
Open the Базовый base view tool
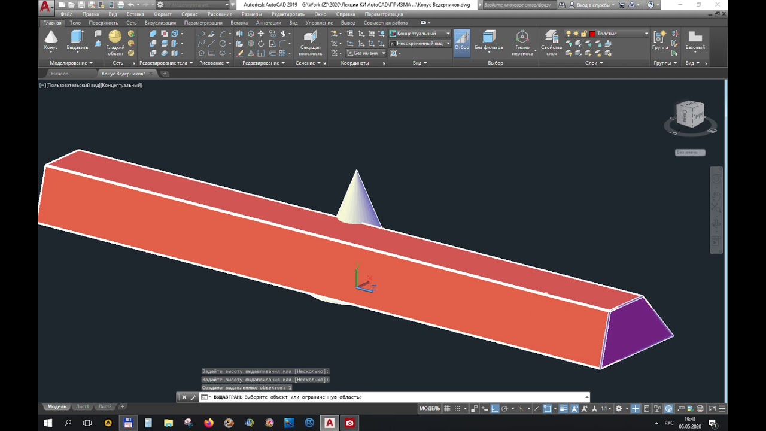point(695,41)
